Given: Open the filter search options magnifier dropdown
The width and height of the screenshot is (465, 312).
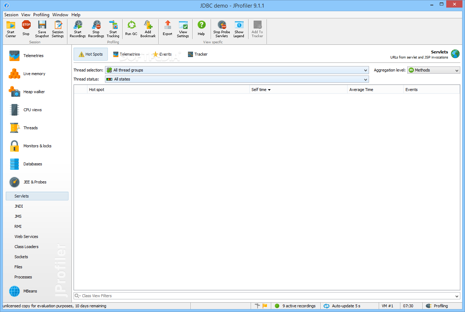Looking at the screenshot, I should click(78, 296).
